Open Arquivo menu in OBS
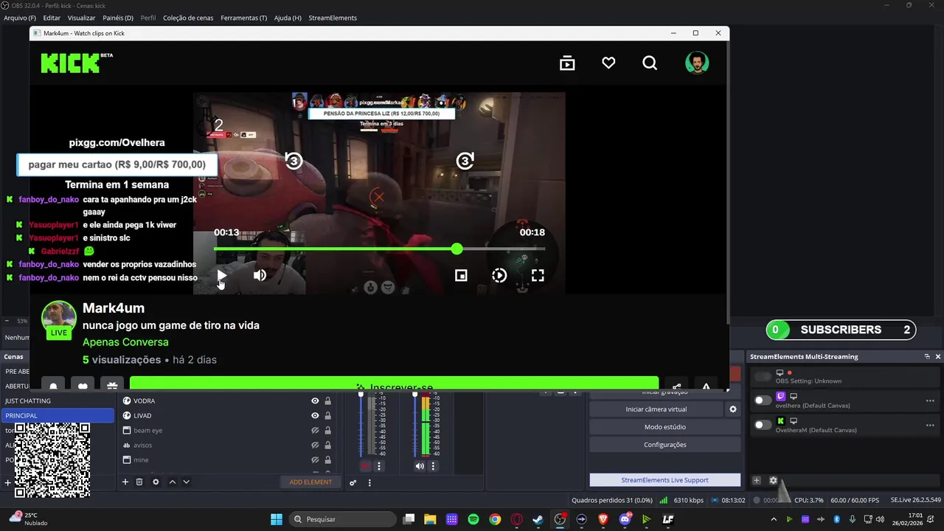This screenshot has height=531, width=944. tap(20, 18)
